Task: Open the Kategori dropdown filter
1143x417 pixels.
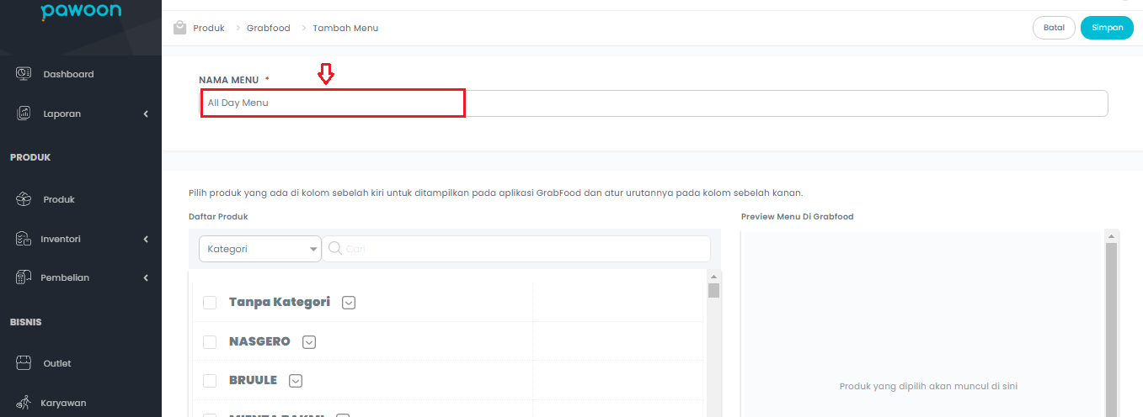Action: [x=260, y=249]
